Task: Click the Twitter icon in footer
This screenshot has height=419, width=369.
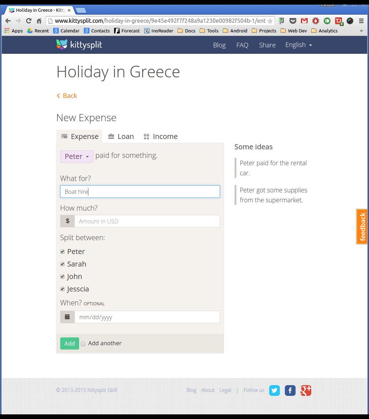Action: coord(275,390)
